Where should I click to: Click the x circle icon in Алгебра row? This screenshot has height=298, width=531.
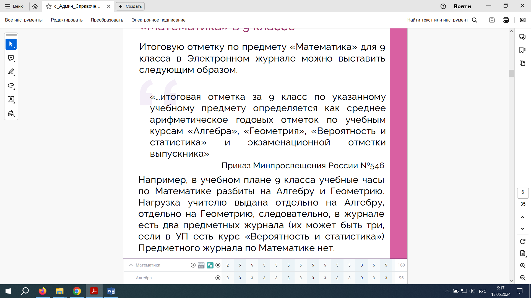click(x=218, y=278)
